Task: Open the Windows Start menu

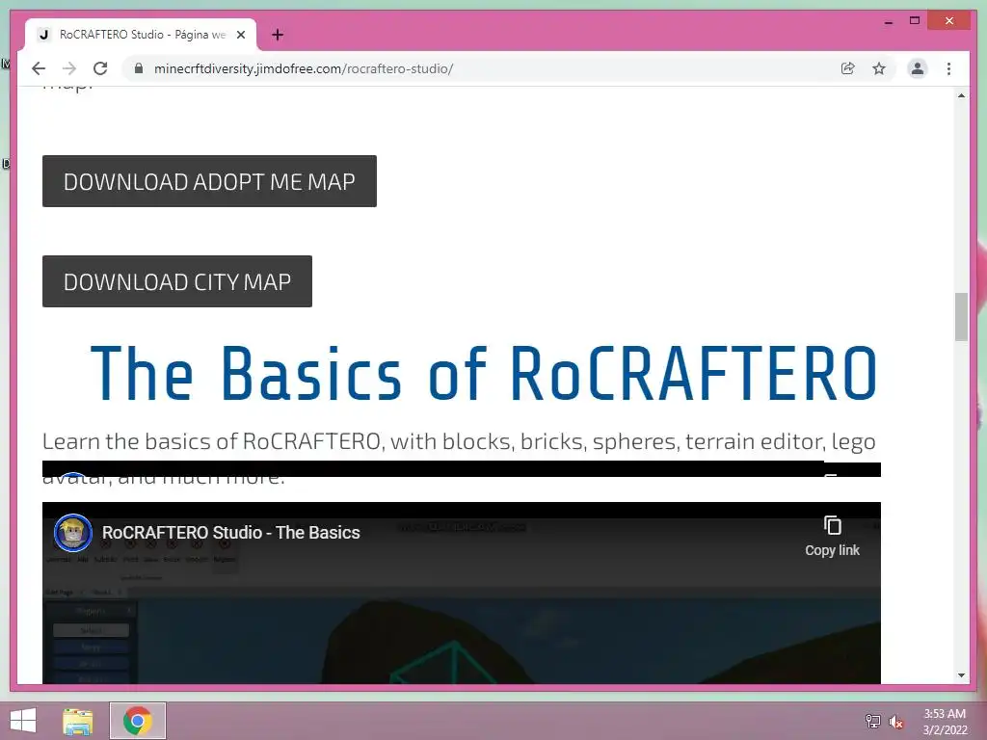Action: click(x=23, y=721)
